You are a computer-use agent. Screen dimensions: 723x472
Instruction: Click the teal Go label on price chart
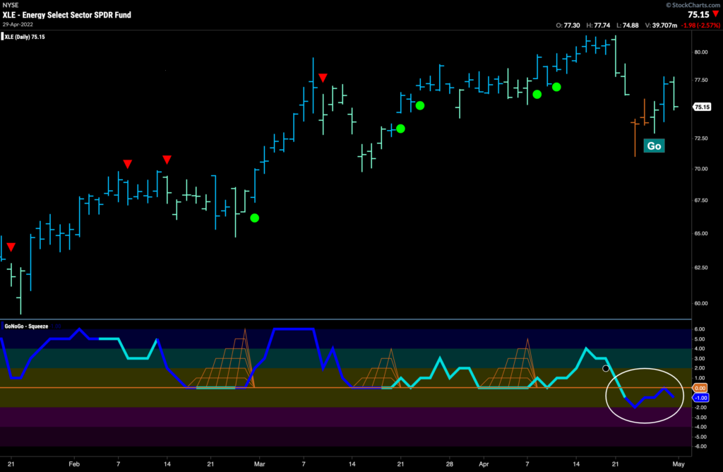tap(655, 146)
